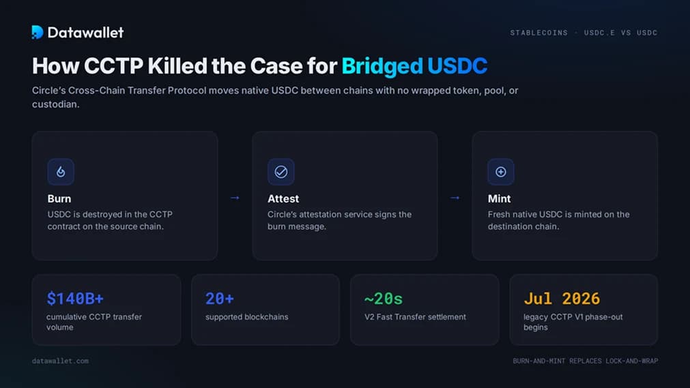Image resolution: width=690 pixels, height=388 pixels.
Task: Click the Burn step heading
Action: coord(59,199)
